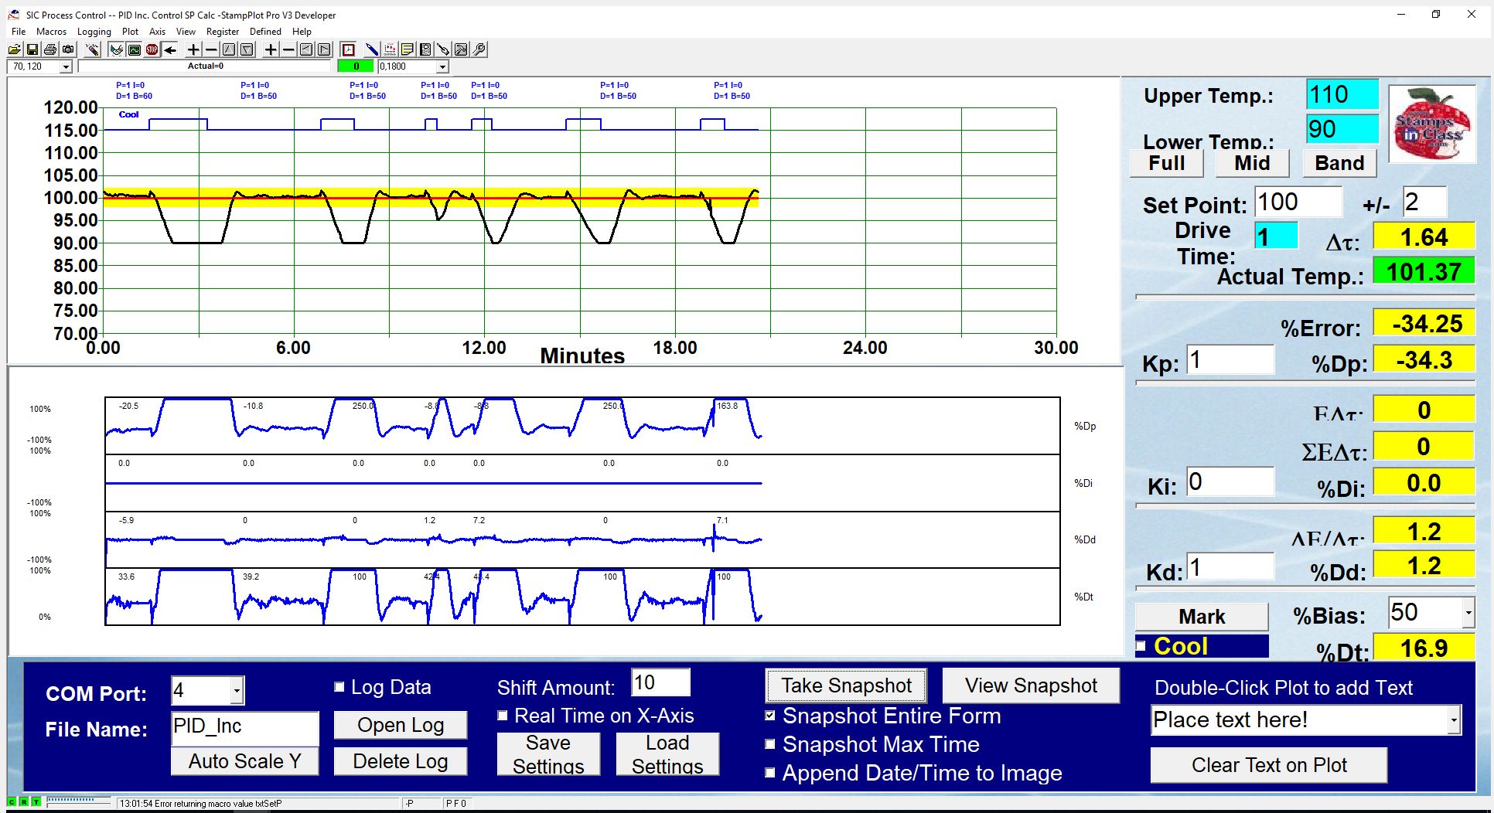This screenshot has width=1494, height=813.
Task: Open the COM Port dropdown
Action: pos(237,690)
